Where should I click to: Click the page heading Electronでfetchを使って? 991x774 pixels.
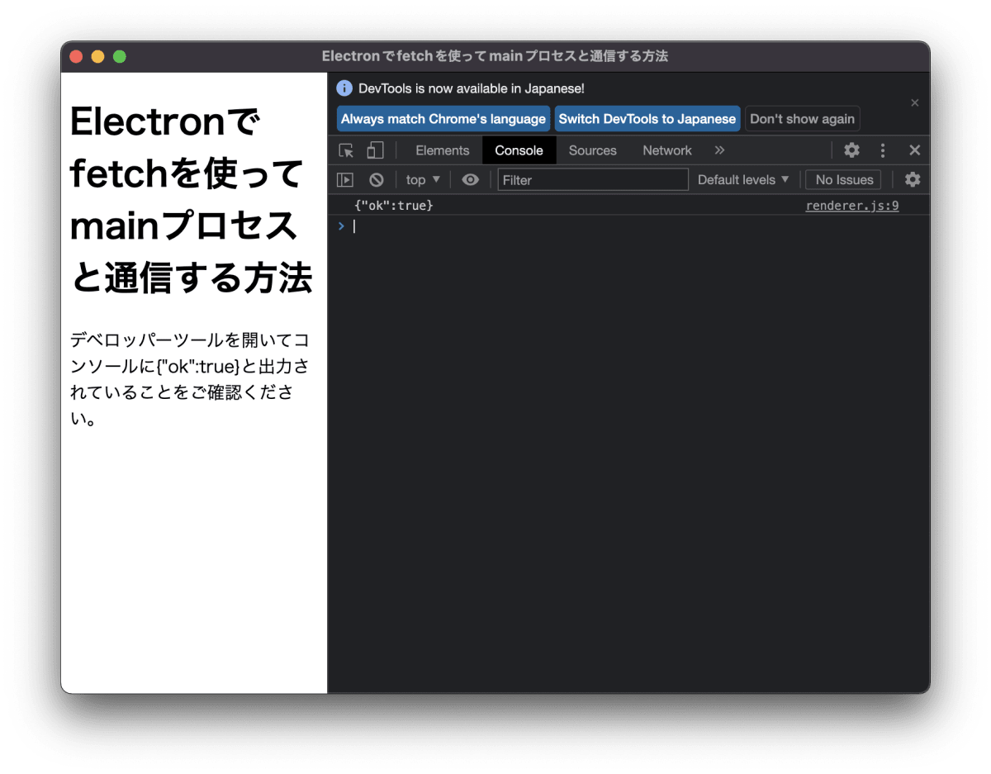(192, 201)
